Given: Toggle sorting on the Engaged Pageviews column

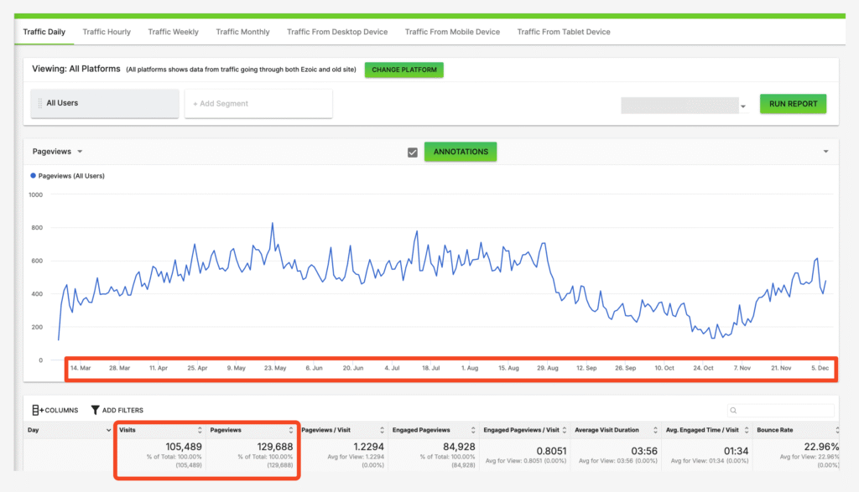Looking at the screenshot, I should (x=471, y=429).
